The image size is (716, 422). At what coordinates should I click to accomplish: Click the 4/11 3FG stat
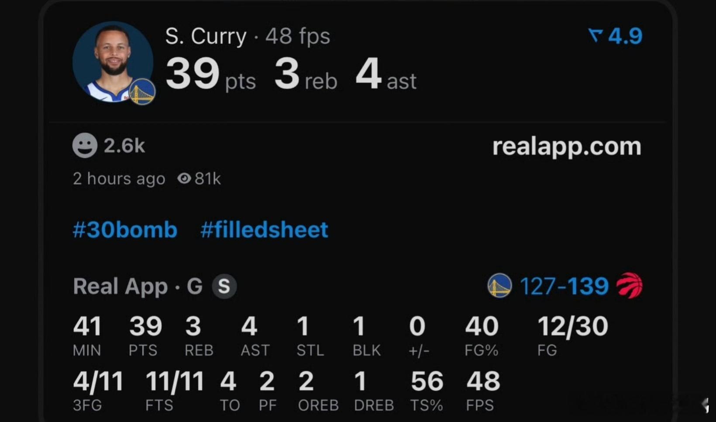coord(98,381)
